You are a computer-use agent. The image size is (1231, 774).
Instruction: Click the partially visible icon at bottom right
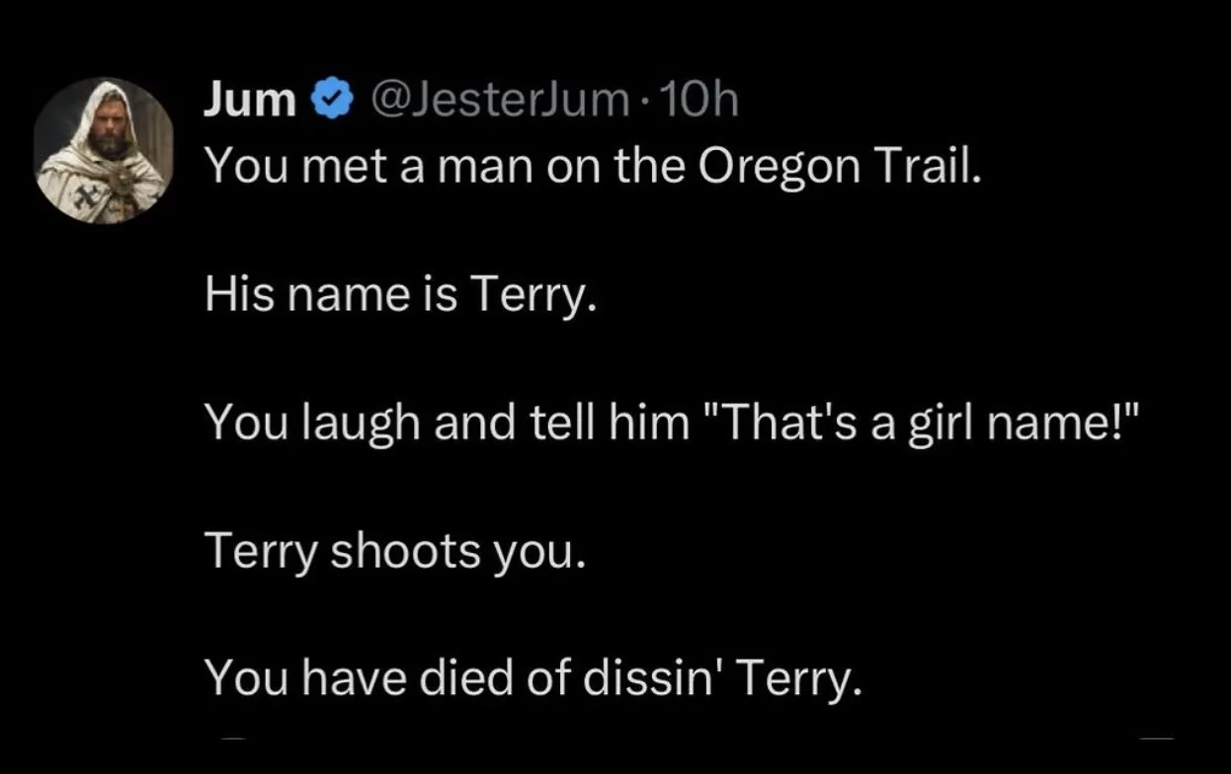pyautogui.click(x=1156, y=737)
